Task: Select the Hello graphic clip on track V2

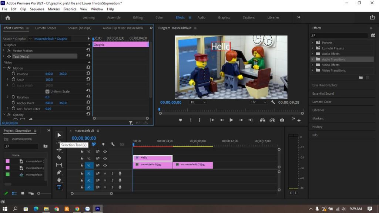Action: click(152, 158)
